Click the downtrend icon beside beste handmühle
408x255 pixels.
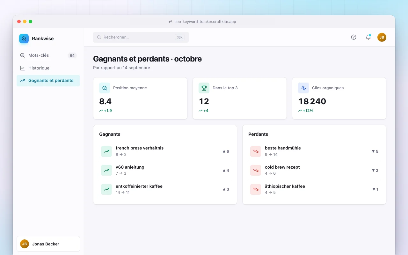(x=256, y=151)
